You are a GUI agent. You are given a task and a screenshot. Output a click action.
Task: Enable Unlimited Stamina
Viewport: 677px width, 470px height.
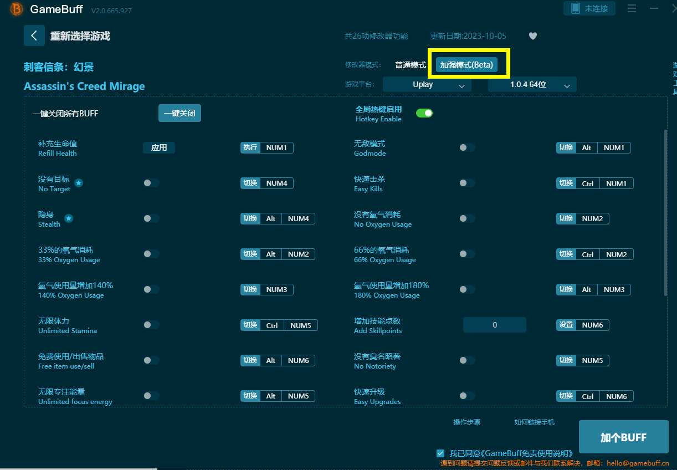(x=151, y=325)
